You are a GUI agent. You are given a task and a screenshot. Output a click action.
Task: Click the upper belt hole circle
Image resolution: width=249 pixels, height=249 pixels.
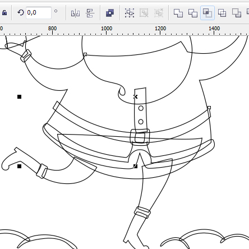(x=141, y=108)
